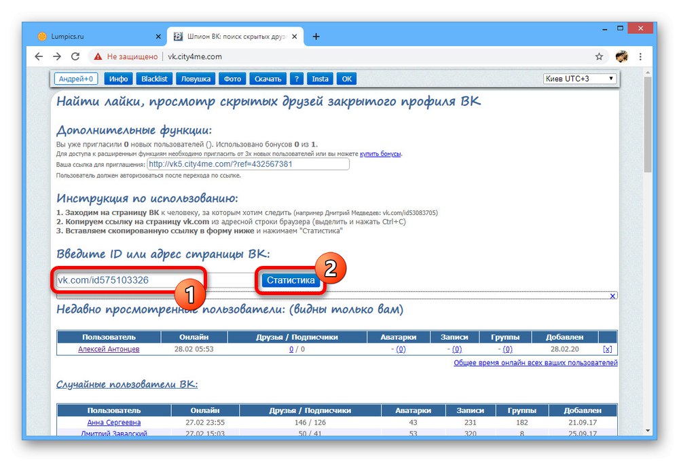
Task: Click the ? help button
Action: tap(297, 79)
